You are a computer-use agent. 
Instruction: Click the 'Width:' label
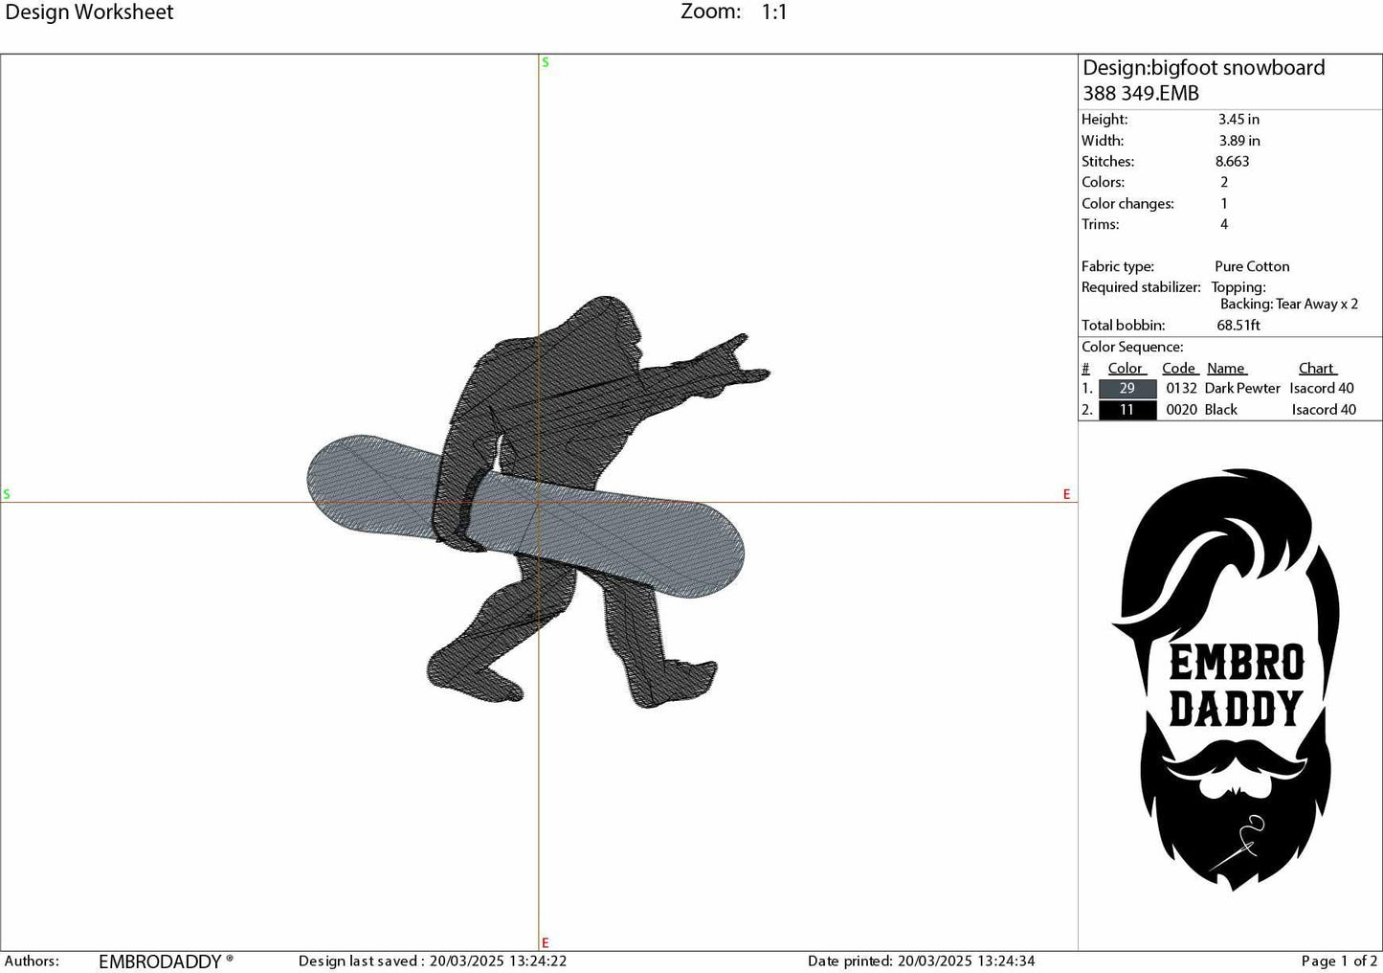pos(1103,141)
